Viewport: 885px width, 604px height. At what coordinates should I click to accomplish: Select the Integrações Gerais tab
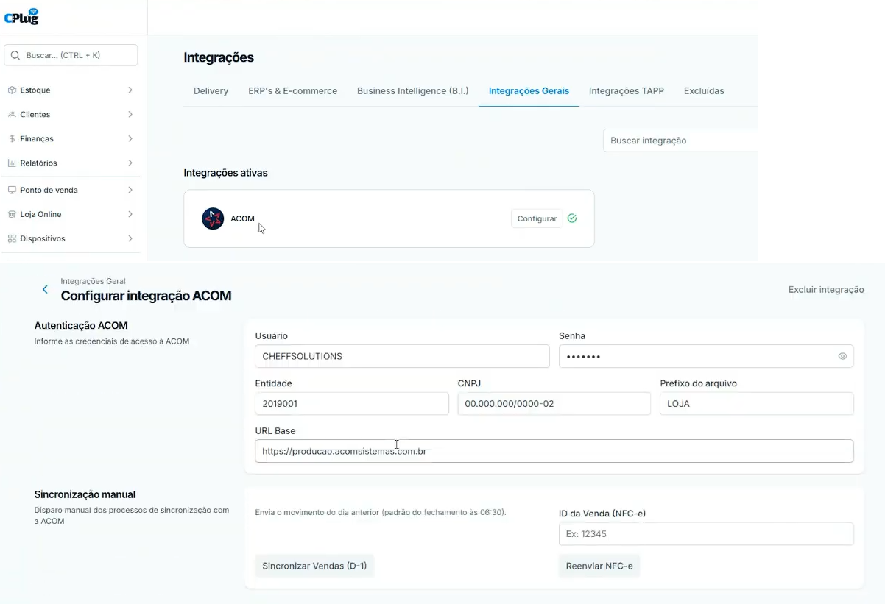point(529,91)
